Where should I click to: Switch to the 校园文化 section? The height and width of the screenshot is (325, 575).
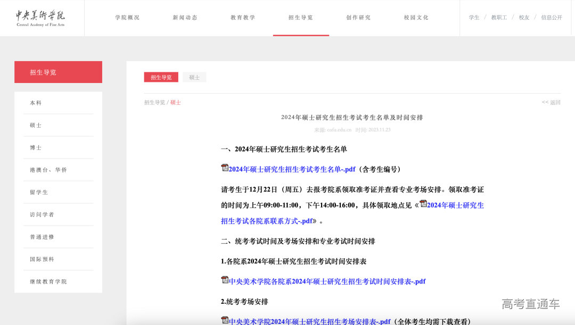point(416,17)
